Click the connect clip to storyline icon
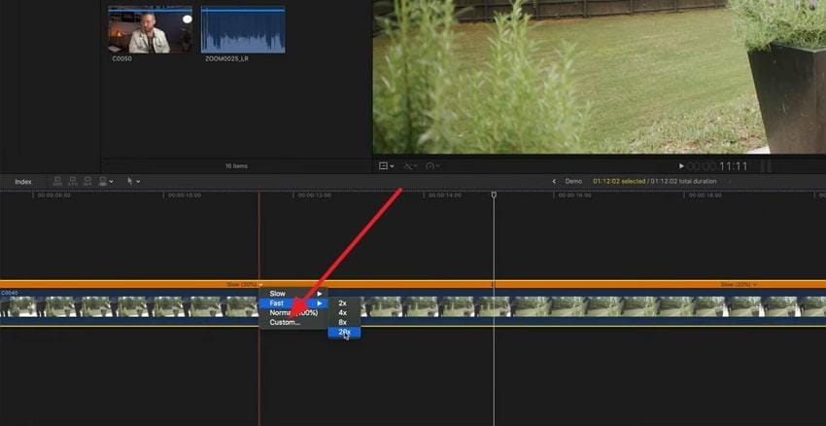Screen dimensions: 826x426 (x=57, y=181)
